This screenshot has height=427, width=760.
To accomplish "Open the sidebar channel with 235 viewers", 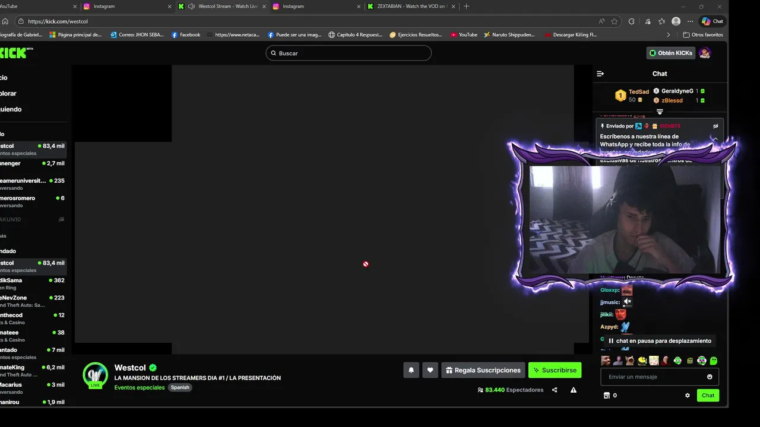I will [33, 184].
